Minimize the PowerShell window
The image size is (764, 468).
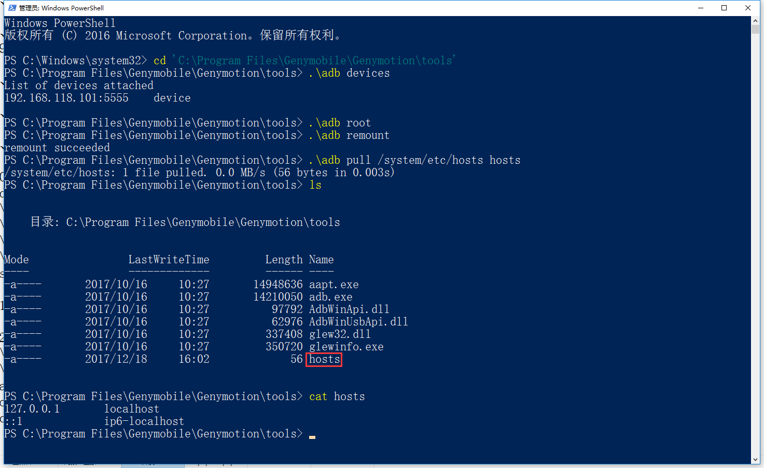click(701, 8)
